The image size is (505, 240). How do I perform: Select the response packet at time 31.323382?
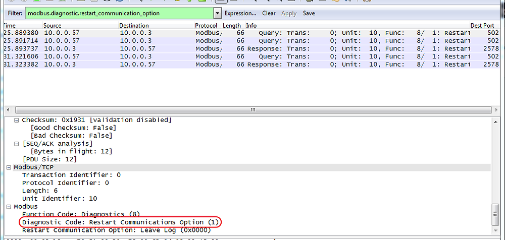pyautogui.click(x=251, y=65)
